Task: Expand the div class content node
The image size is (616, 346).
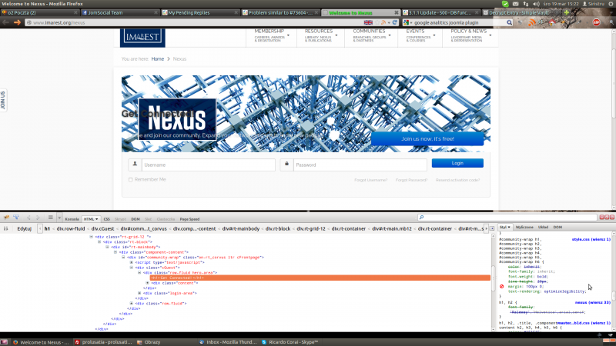Action: click(148, 282)
